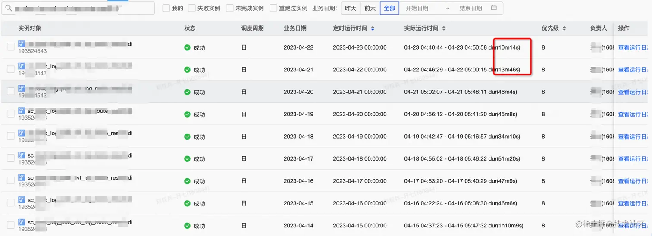Choose the 全部 business date tab
Screen dimensions: 652x236
389,8
